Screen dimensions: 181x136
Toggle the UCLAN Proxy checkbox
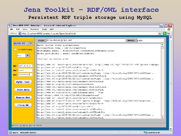(x=15, y=49)
